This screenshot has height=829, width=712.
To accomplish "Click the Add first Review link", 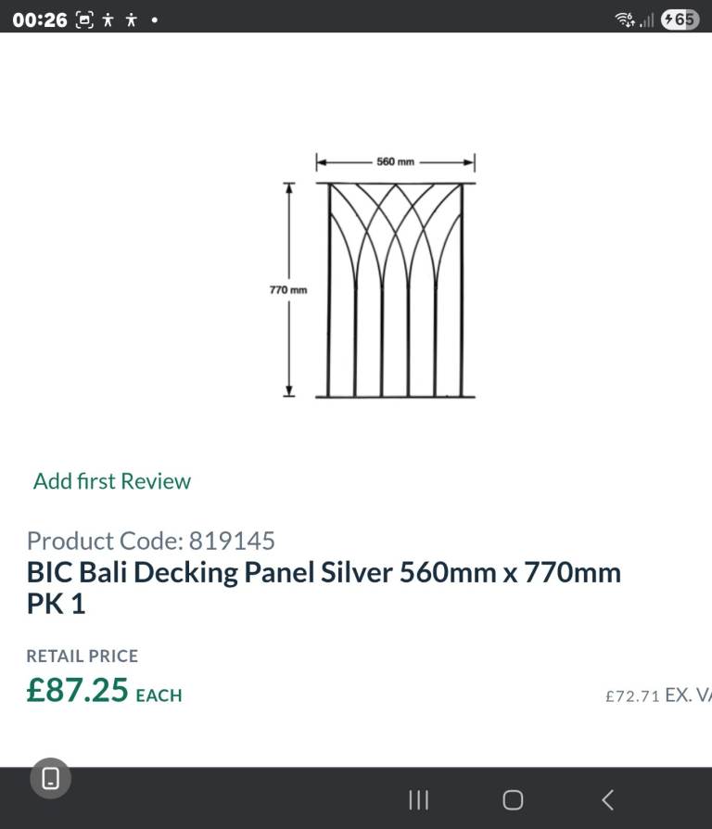I will pos(112,481).
